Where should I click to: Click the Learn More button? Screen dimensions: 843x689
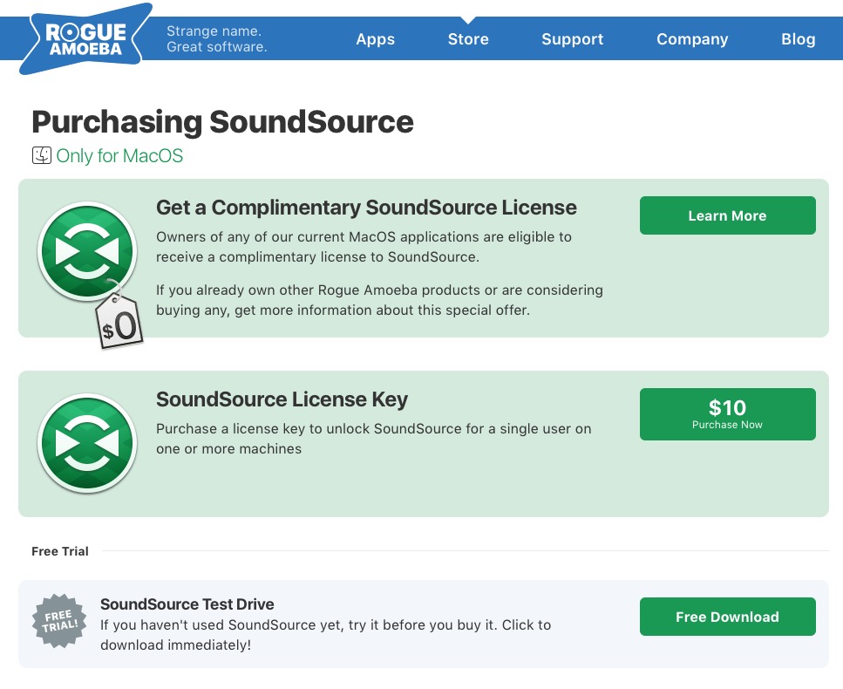click(x=727, y=215)
